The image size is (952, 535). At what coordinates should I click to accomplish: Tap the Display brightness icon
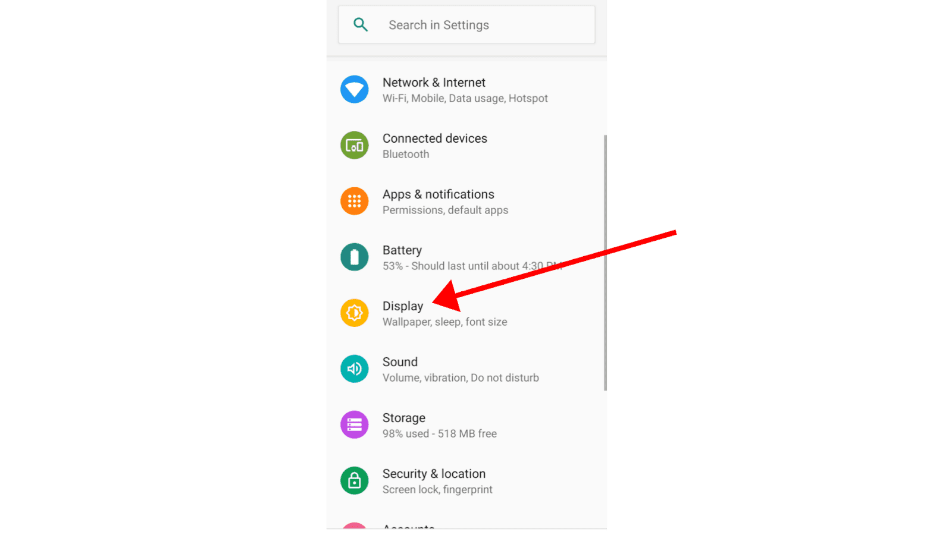coord(355,313)
